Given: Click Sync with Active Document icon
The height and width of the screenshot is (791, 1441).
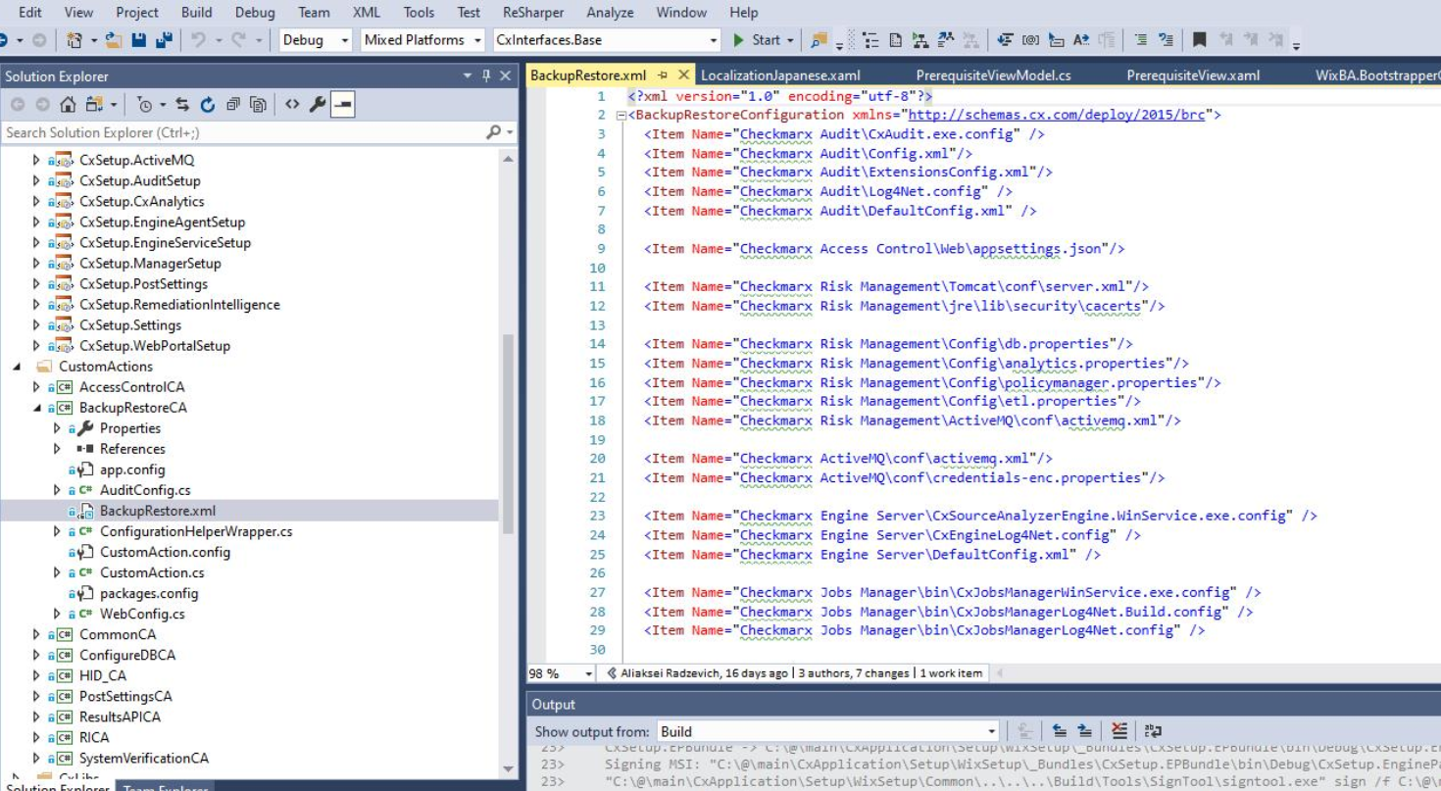Looking at the screenshot, I should (x=182, y=104).
